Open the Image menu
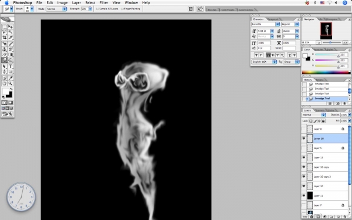 [x=62, y=3]
